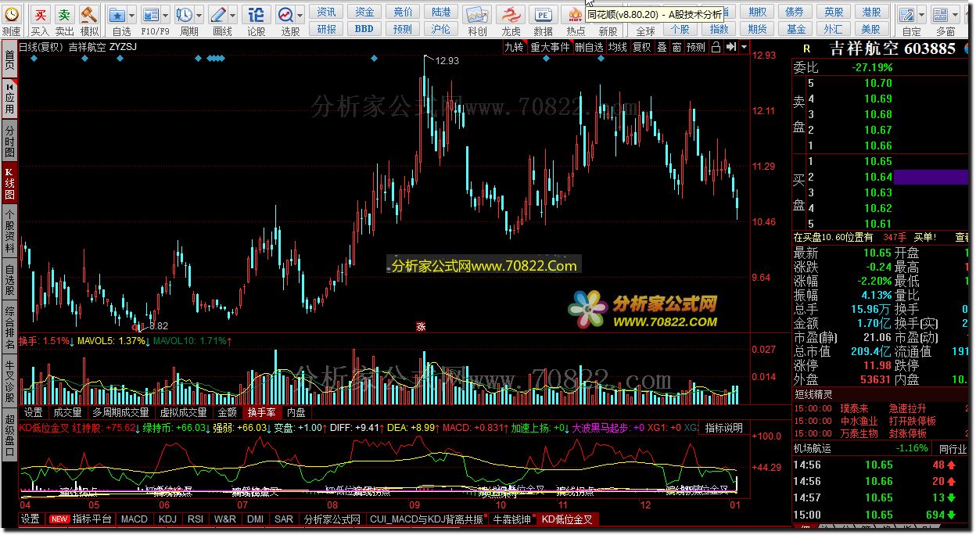Click the NEW badge beside 指标平台
The width and height of the screenshot is (976, 535).
pos(59,519)
